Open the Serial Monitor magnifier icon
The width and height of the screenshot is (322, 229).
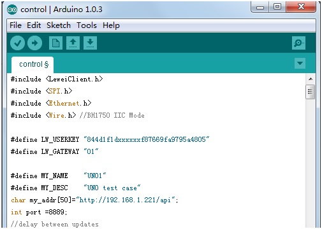coord(298,43)
